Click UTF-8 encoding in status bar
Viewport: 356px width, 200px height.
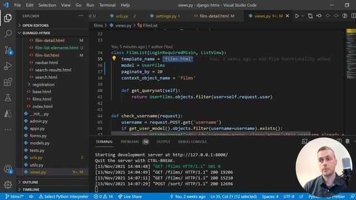(x=289, y=196)
